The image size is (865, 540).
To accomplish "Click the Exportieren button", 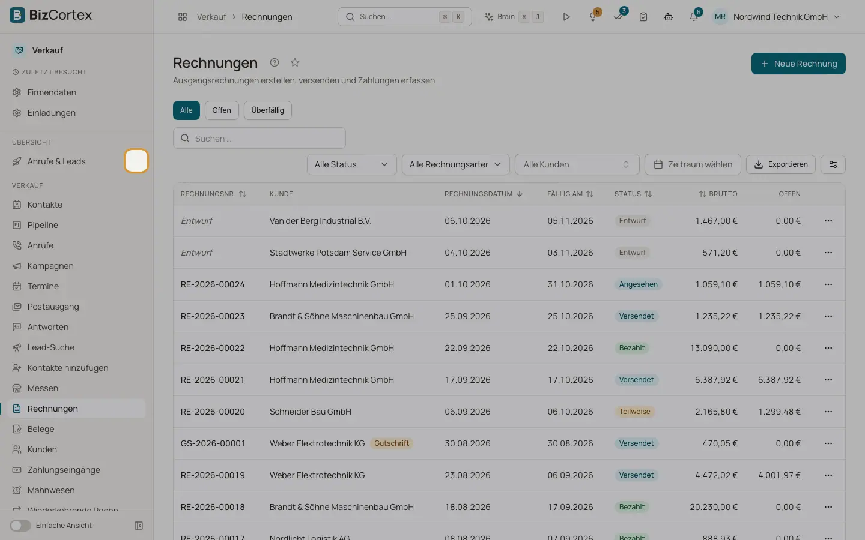I will [x=781, y=164].
